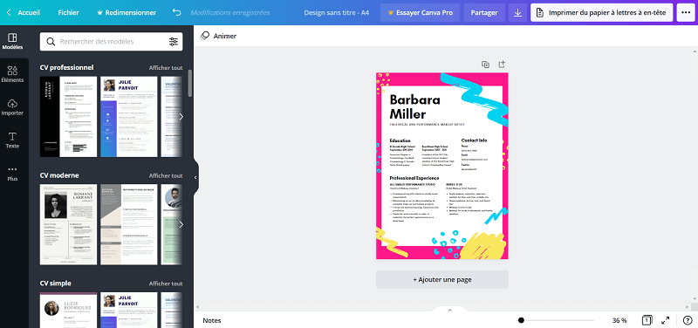
Task: Download the design with the arrow icon
Action: (517, 12)
